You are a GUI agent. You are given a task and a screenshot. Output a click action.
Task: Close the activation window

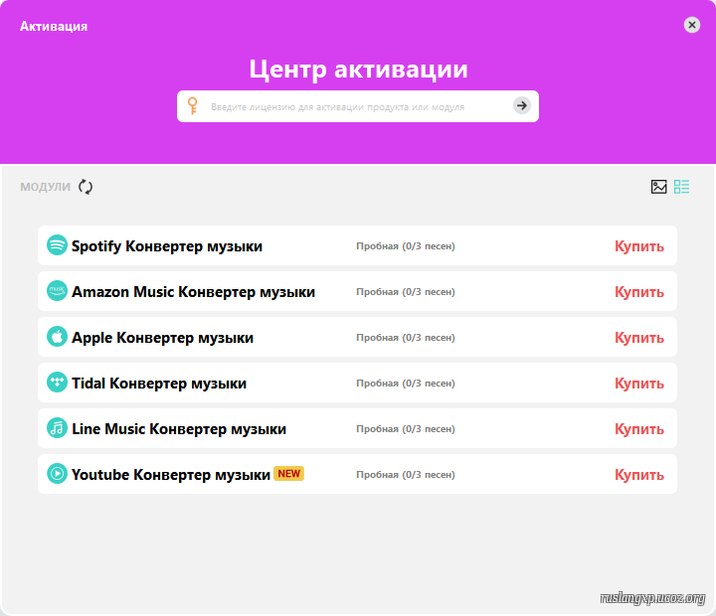coord(692,25)
